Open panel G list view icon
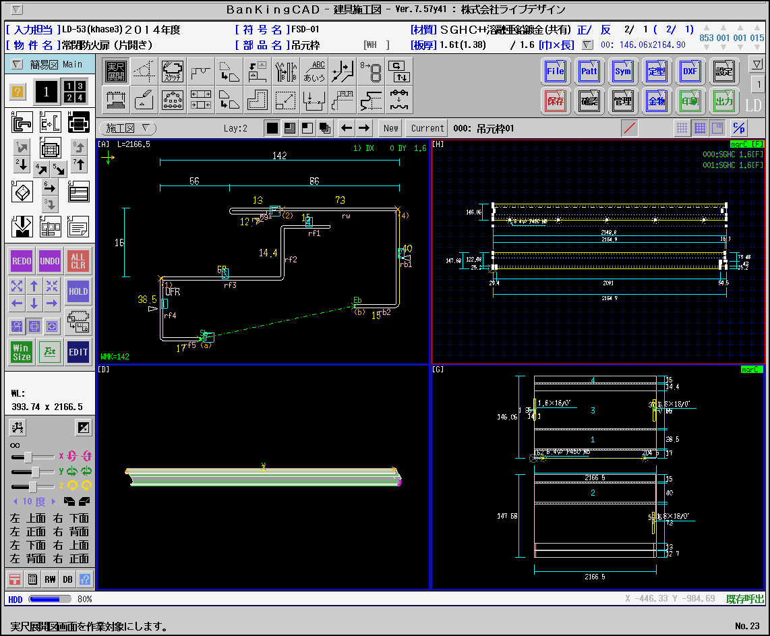Screen dimensions: 770x636 [79, 192]
